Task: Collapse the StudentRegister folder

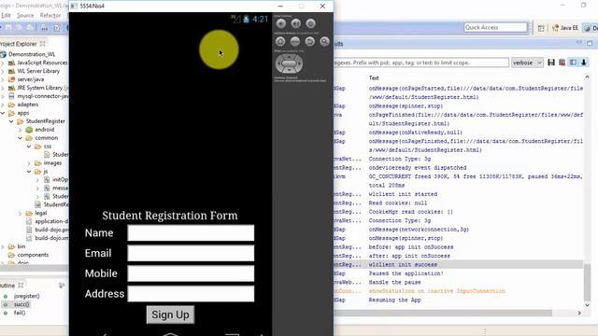Action: point(11,121)
